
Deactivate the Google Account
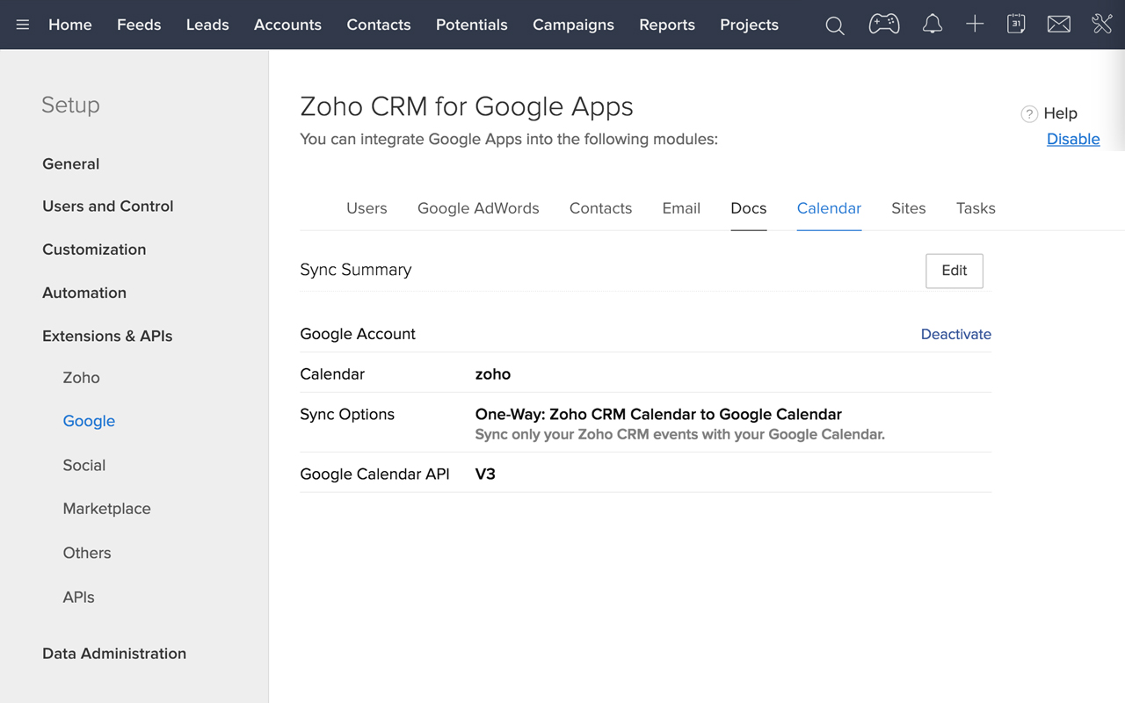click(956, 334)
